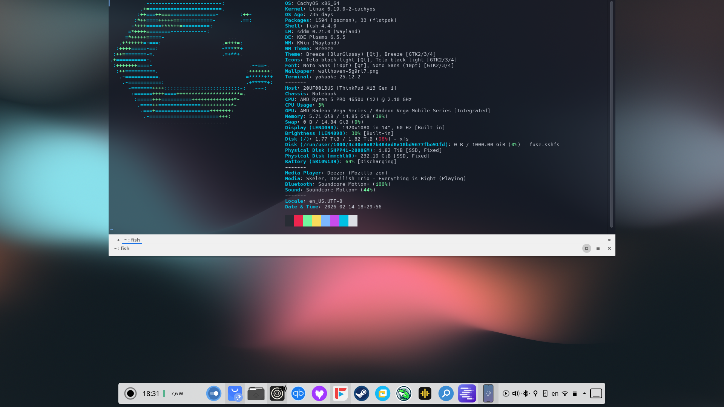Select the '~ : fish' session tab
Viewport: 724px width, 407px height.
coord(132,240)
